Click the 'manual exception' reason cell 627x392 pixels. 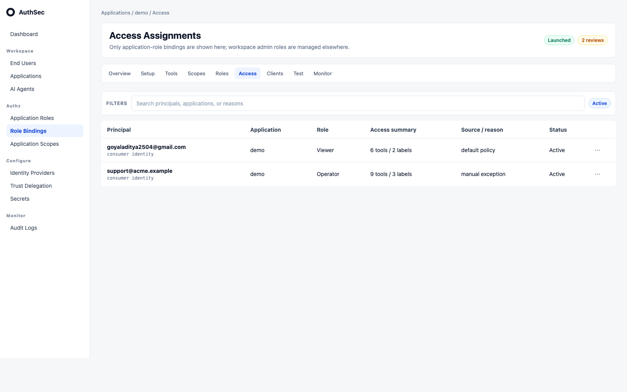483,174
